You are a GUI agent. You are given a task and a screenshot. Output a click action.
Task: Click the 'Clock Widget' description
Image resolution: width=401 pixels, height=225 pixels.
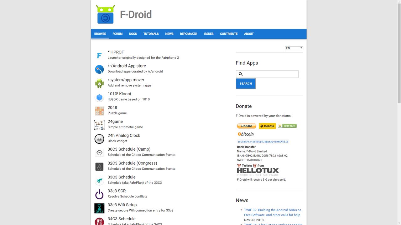117,141
